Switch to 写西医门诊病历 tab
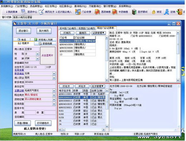 (87, 28)
